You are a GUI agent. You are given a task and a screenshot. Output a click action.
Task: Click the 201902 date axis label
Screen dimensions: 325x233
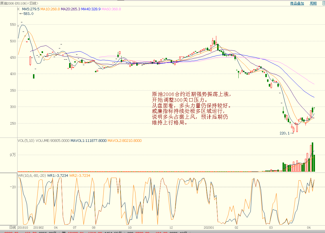click(x=38, y=228)
